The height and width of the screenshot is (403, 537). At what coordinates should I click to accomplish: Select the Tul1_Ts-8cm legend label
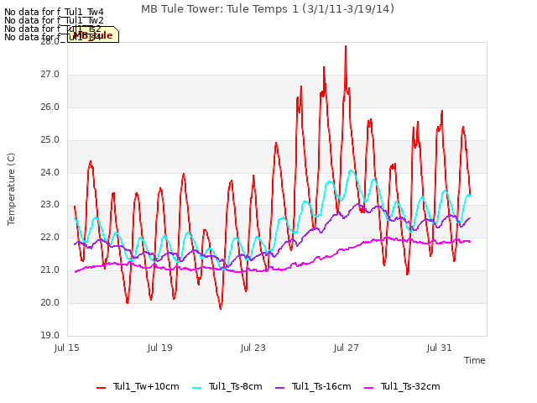pyautogui.click(x=236, y=386)
